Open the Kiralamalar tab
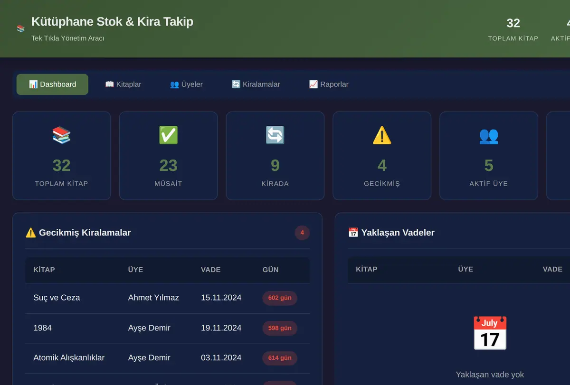570x385 pixels. coord(256,85)
